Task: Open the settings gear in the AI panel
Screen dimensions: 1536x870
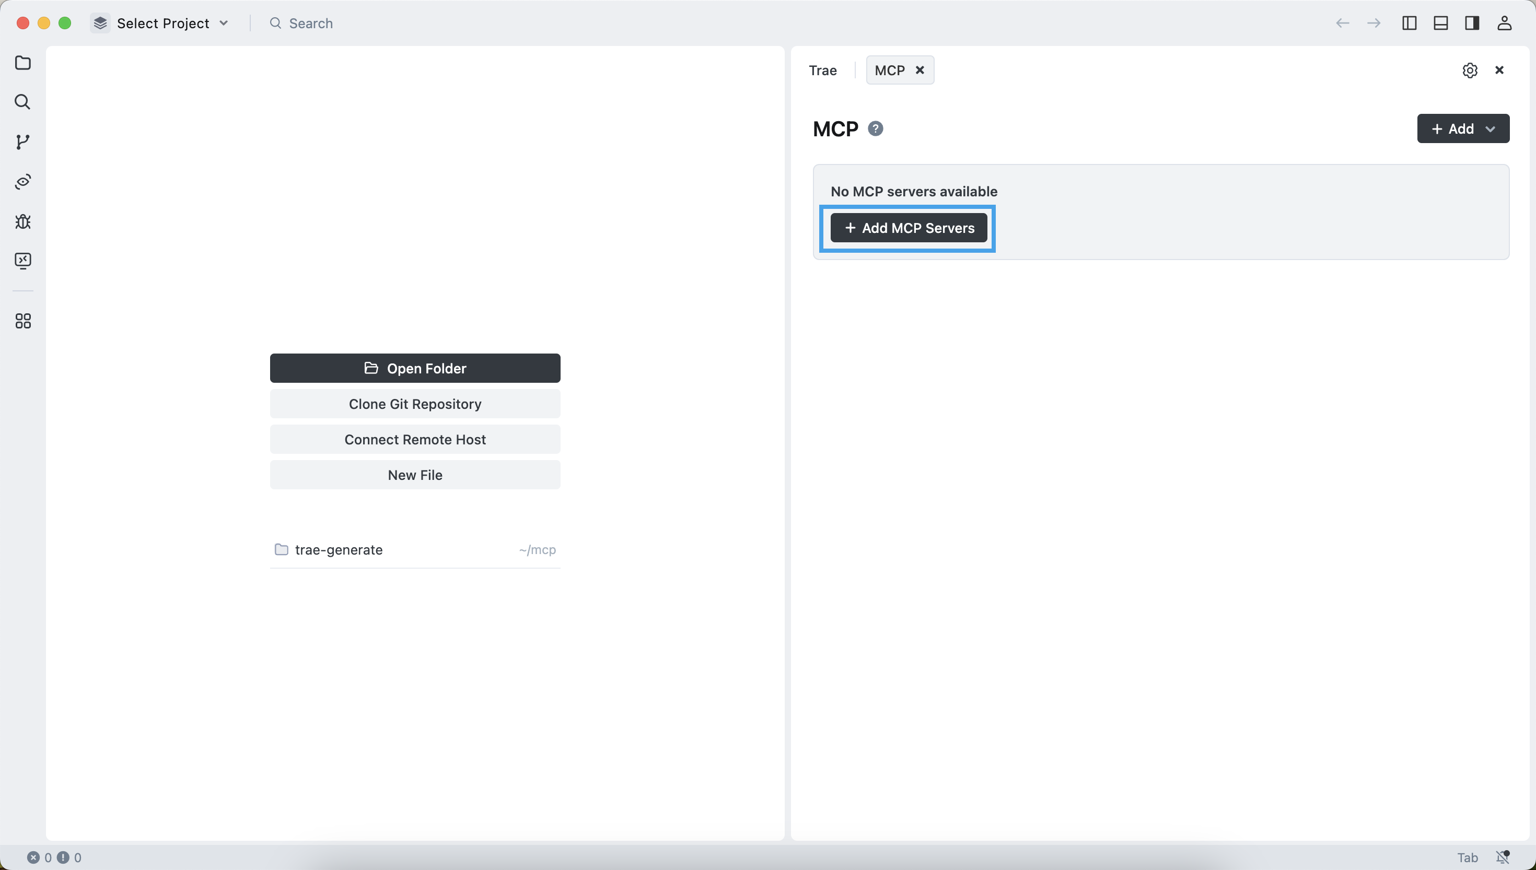Action: click(1470, 70)
